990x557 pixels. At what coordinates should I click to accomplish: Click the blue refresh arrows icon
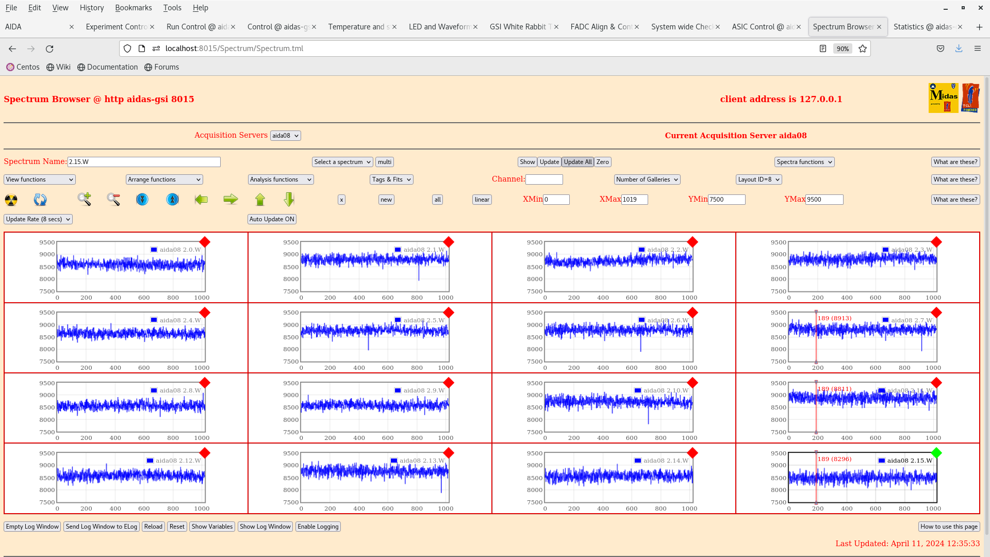click(40, 200)
